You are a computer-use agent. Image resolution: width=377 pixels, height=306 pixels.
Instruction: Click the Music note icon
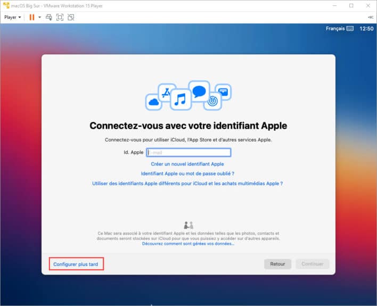(x=181, y=99)
